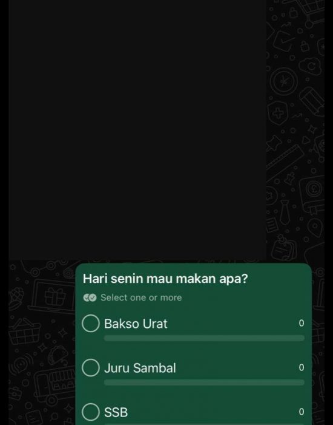Tap the 'Select one or more' hint text

141,297
